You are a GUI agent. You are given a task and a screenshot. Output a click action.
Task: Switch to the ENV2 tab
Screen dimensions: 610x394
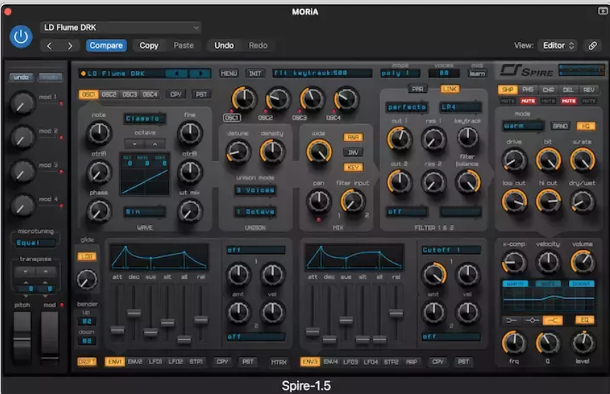135,361
